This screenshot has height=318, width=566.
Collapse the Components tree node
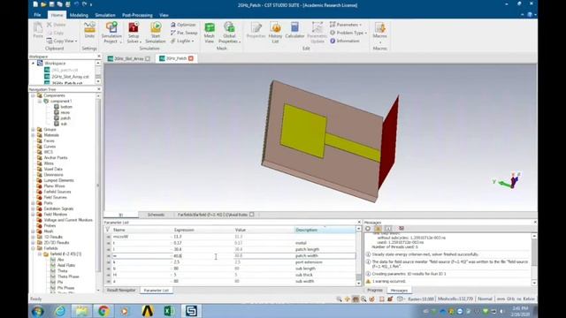pos(34,95)
